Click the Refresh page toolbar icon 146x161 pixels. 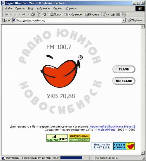click(39, 14)
